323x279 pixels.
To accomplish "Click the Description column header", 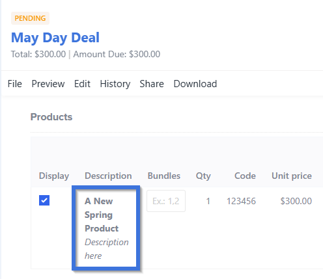I will [108, 176].
